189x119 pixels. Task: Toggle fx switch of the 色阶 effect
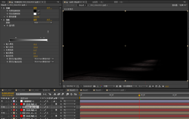pyautogui.click(x=4, y=20)
